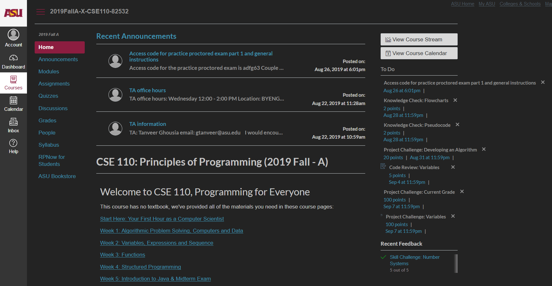Click the View Course Stream button
Image resolution: width=552 pixels, height=286 pixels.
(x=419, y=39)
